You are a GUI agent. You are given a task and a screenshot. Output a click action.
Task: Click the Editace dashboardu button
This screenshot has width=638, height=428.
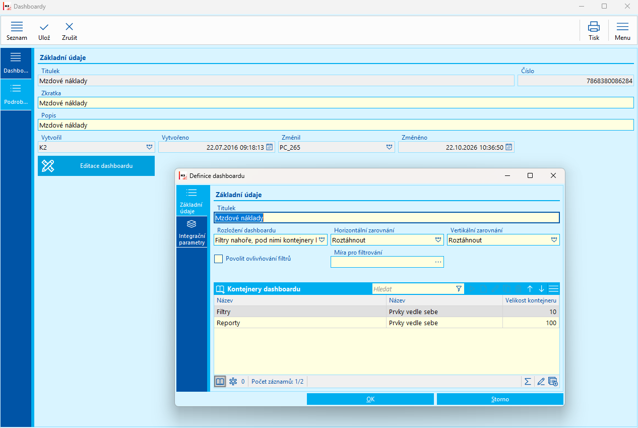point(96,166)
